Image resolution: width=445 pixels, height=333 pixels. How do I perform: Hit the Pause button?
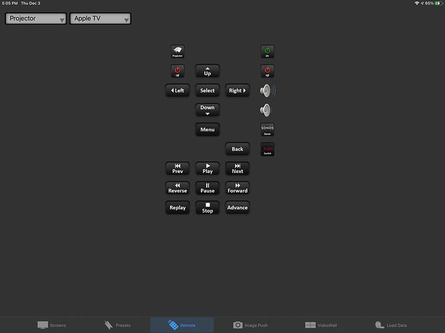pos(207,188)
